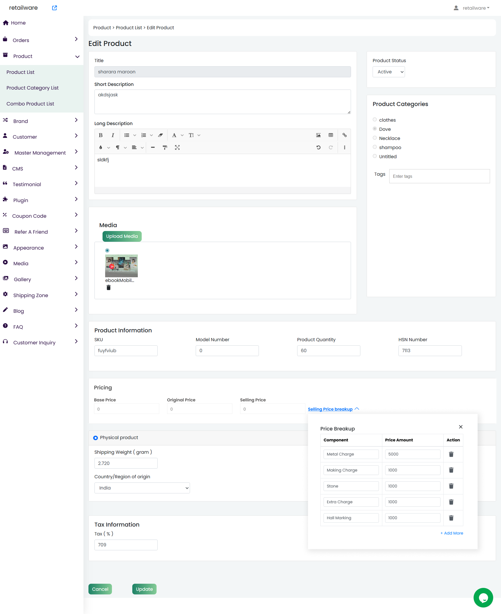Image resolution: width=501 pixels, height=614 pixels.
Task: Click the copy format paint-roller icon
Action: 165,147
